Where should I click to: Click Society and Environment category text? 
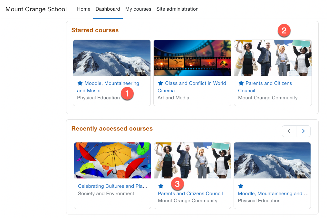(106, 194)
